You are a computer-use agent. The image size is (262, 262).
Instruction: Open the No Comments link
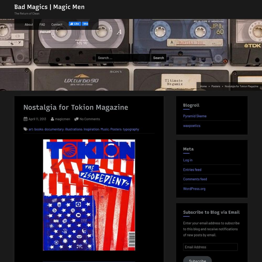click(x=90, y=119)
